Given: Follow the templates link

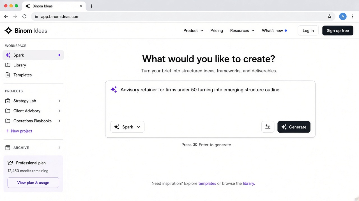Looking at the screenshot, I should 207,183.
